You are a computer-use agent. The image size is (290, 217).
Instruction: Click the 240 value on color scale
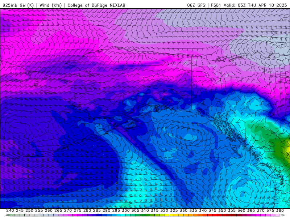click(x=10, y=210)
